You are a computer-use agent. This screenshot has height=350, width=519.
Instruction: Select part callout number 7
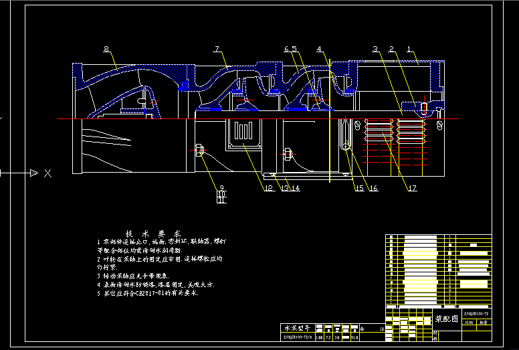pyautogui.click(x=217, y=49)
